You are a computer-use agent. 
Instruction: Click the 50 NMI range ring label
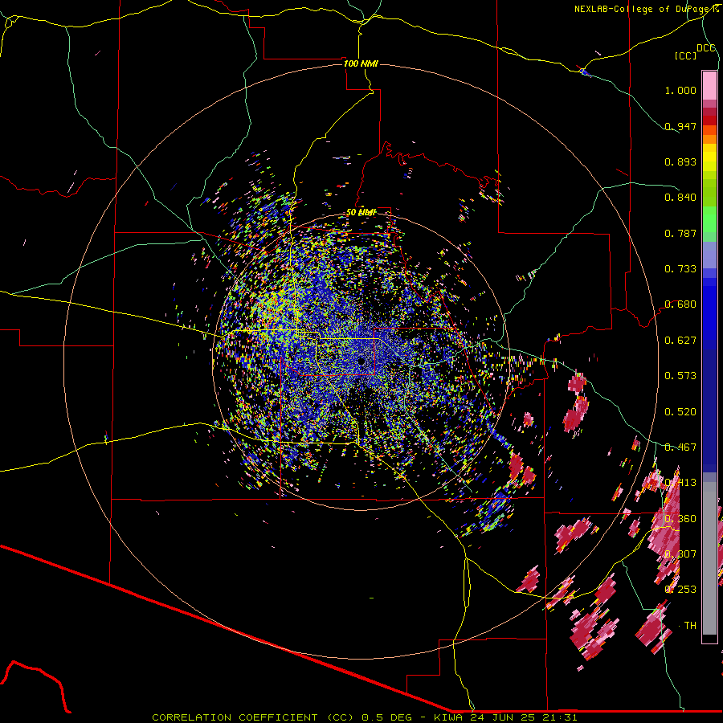coord(361,212)
